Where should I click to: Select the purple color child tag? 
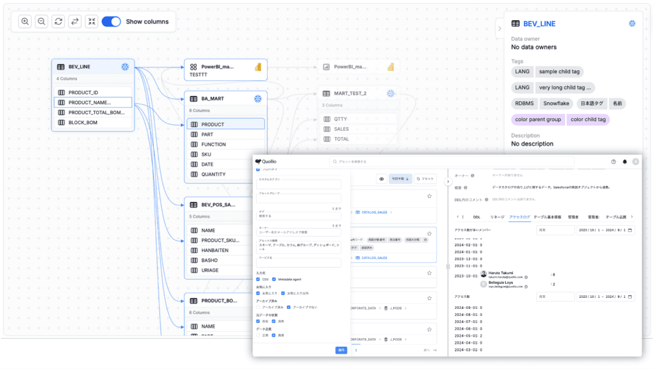pos(588,119)
